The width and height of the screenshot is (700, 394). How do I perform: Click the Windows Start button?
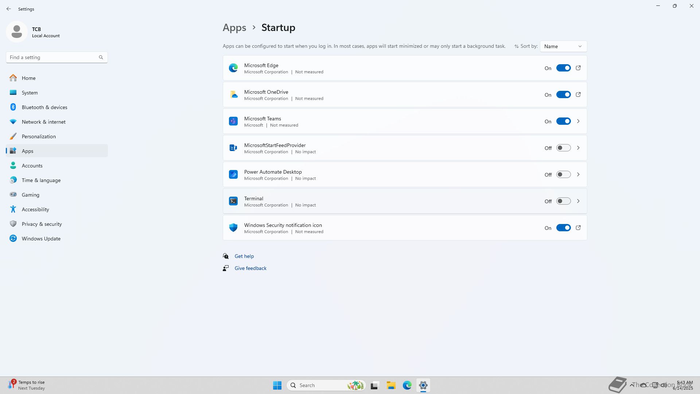(277, 385)
